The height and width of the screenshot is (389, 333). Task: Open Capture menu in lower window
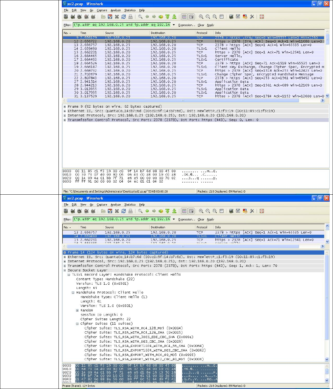(x=102, y=205)
